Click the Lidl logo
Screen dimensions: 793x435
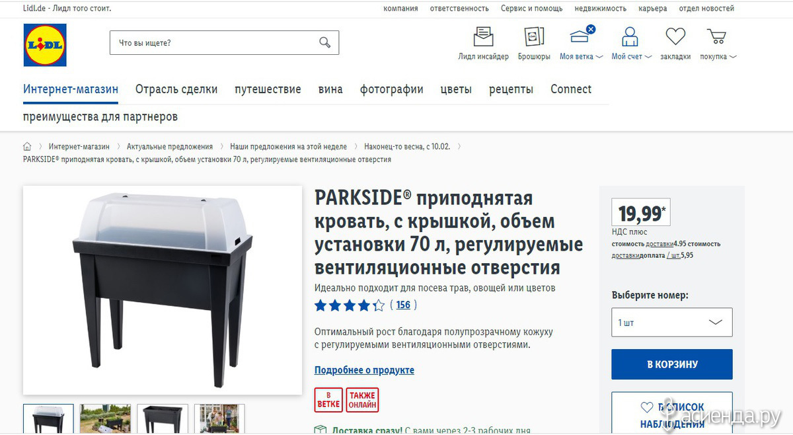coord(45,45)
